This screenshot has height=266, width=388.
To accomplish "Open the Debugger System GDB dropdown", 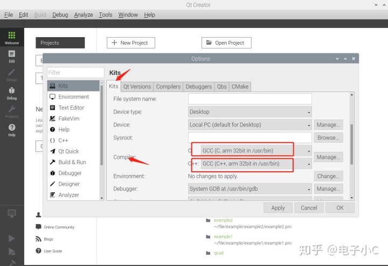I will 250,188.
